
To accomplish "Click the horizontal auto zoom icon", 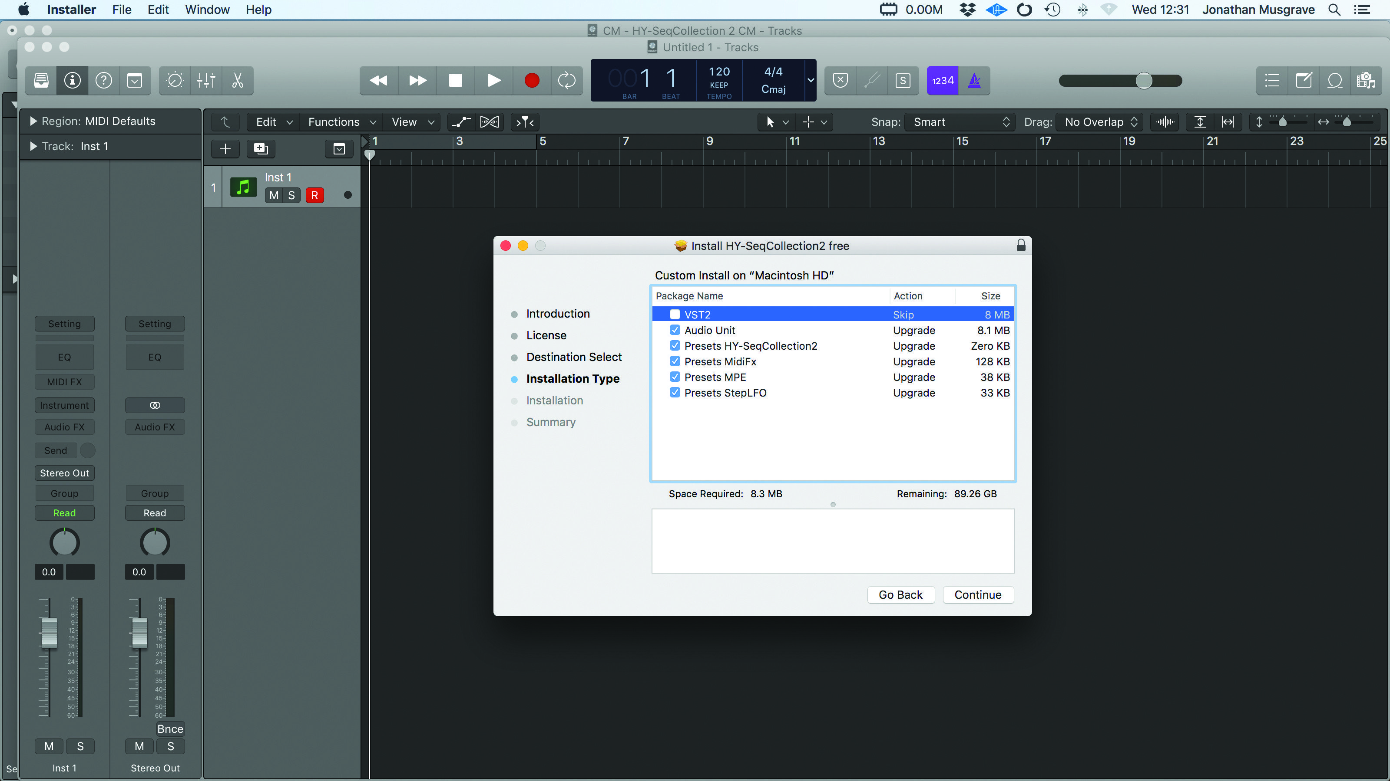I will 1228,122.
